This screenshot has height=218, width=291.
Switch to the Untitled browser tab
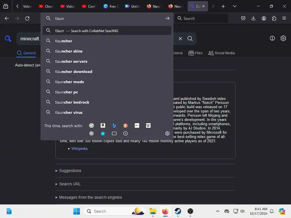pos(132,6)
